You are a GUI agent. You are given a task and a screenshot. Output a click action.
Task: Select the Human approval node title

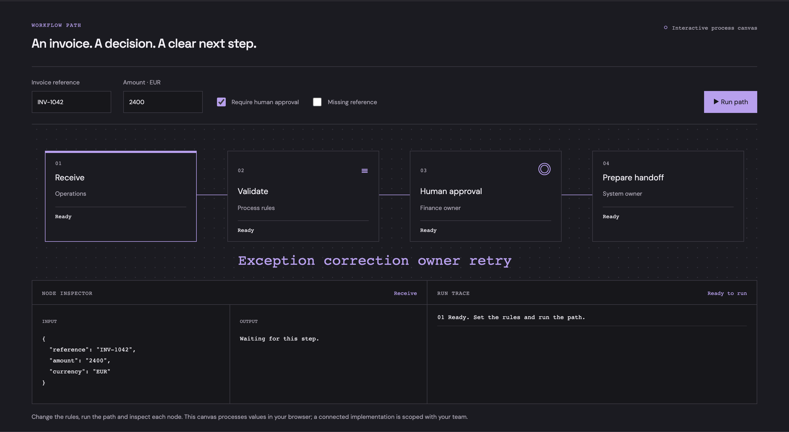pos(451,191)
